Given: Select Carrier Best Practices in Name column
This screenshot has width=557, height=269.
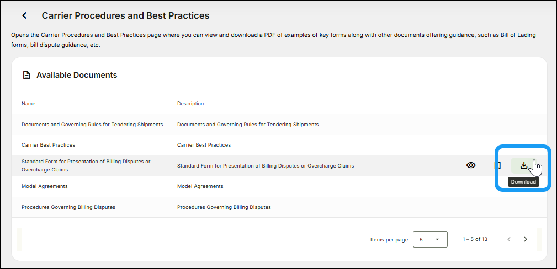Looking at the screenshot, I should 49,145.
